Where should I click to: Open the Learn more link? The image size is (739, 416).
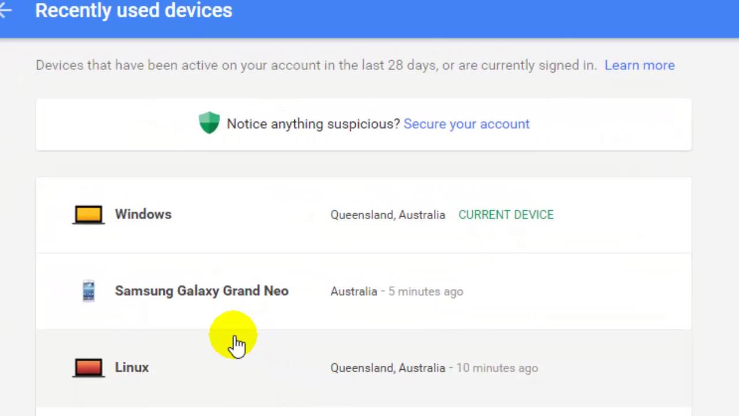(639, 65)
